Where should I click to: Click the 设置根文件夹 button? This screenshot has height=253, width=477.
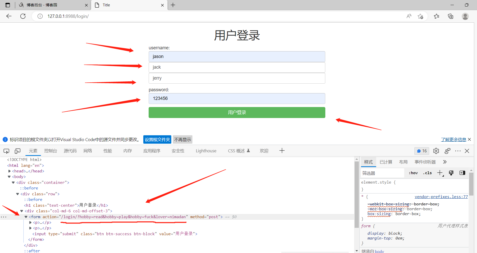[x=157, y=140]
